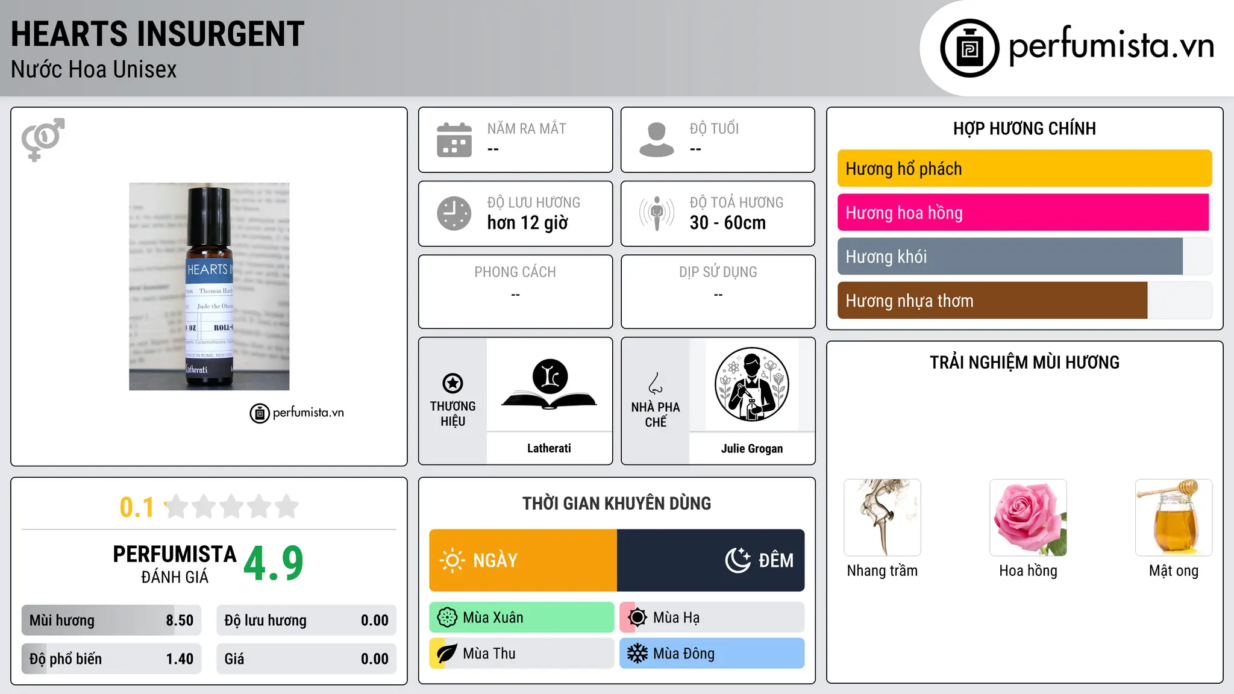Viewport: 1234px width, 694px height.
Task: Click the orange 0.1 user rating
Action: coord(137,507)
